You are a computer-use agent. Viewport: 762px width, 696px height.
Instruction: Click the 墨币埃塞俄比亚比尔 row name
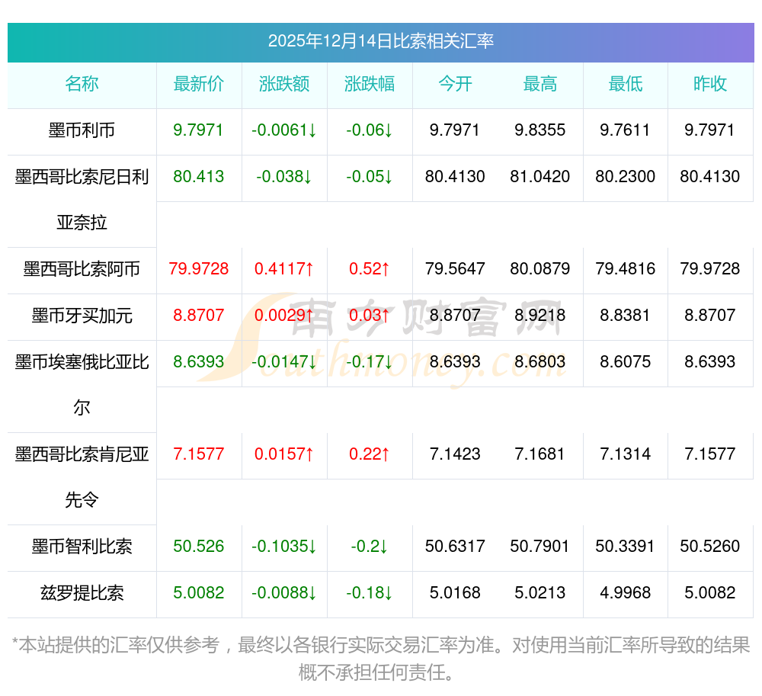pos(82,384)
